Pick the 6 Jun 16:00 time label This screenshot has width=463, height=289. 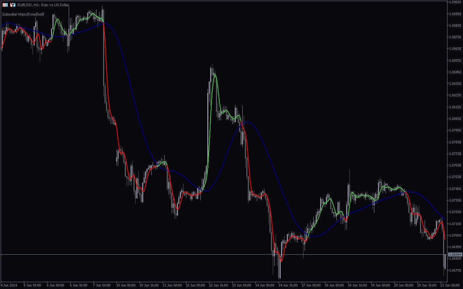tap(79, 285)
